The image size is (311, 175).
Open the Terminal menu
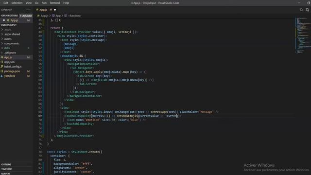pos(55,3)
